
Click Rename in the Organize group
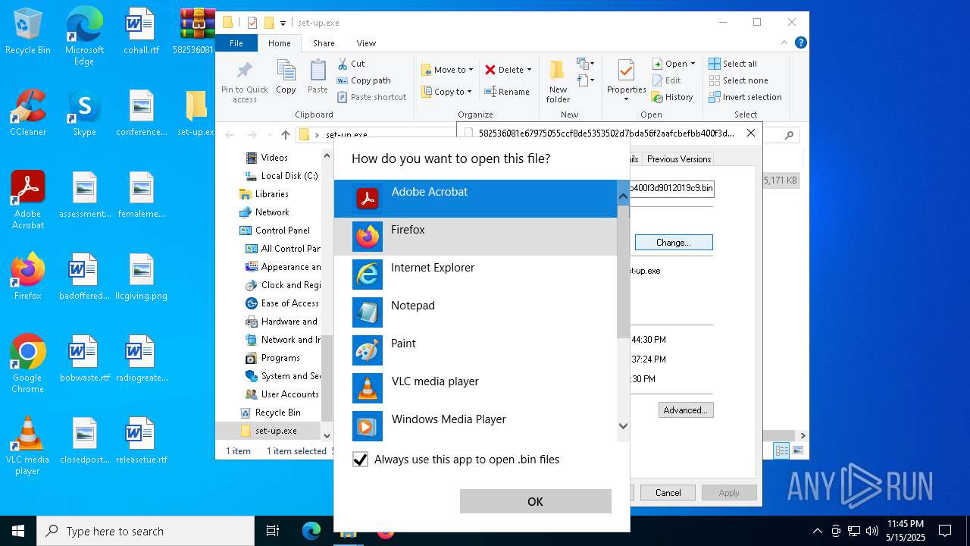click(507, 92)
